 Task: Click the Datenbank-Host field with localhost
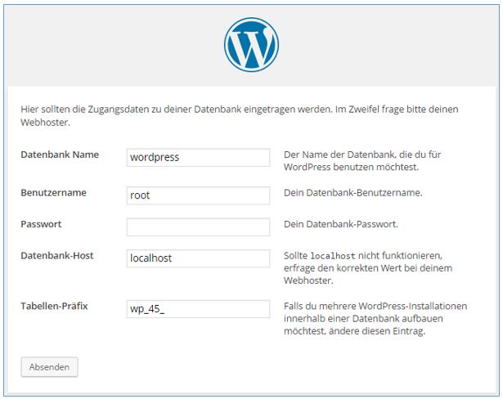(198, 258)
